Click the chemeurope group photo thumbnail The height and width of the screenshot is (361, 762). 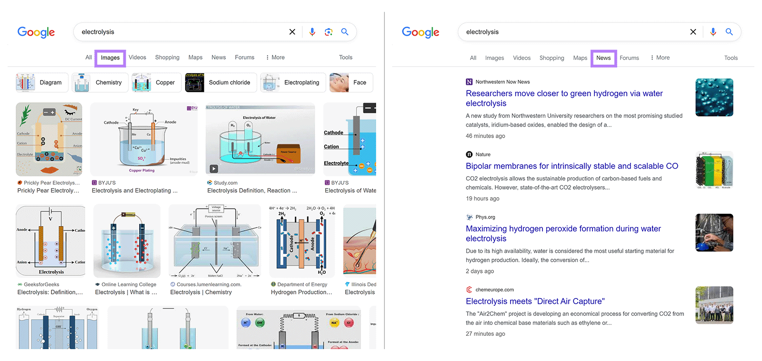tap(714, 305)
